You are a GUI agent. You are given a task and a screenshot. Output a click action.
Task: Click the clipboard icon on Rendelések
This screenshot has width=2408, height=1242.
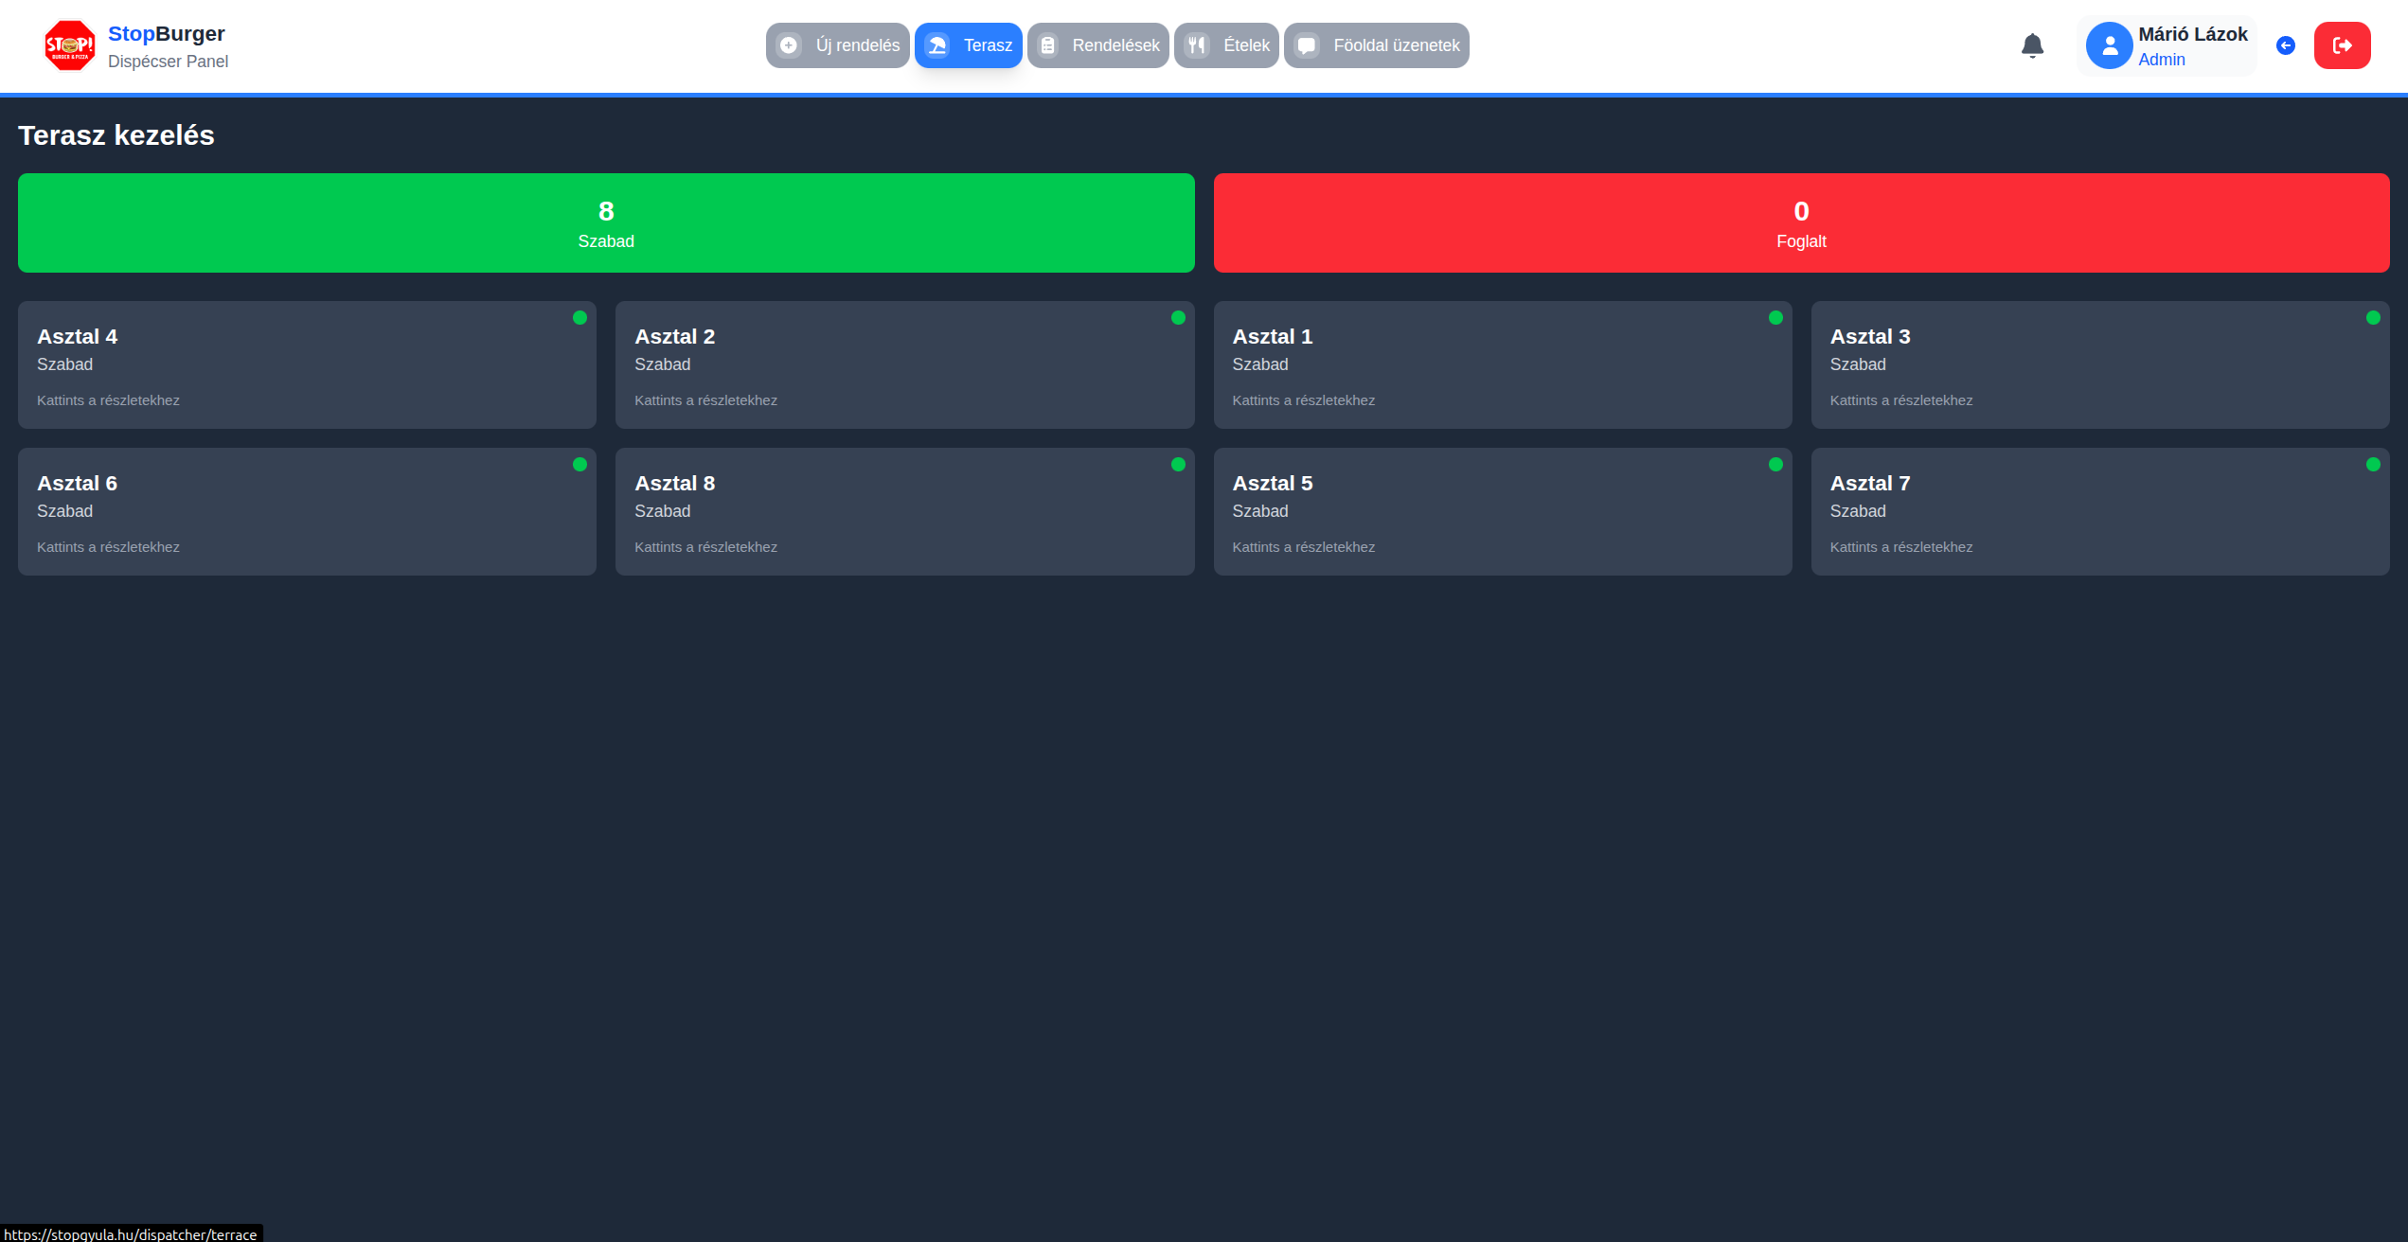click(x=1048, y=45)
